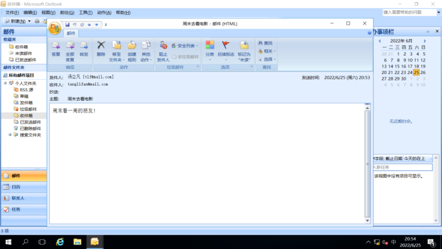Click the Print icon in the Outlook toolbar
This screenshot has width=442, height=249.
coord(37,21)
